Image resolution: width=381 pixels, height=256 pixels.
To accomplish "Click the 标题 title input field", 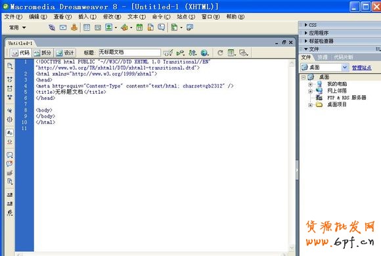I will pos(129,53).
